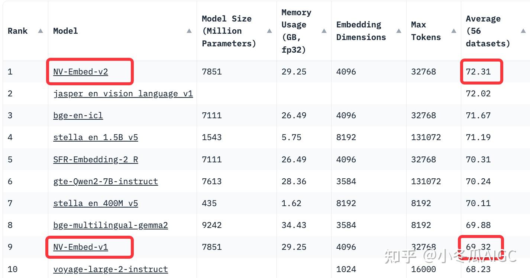Viewport: 530px width, 278px height.
Task: Expand sort options via Model column triangle
Action: coord(189,31)
